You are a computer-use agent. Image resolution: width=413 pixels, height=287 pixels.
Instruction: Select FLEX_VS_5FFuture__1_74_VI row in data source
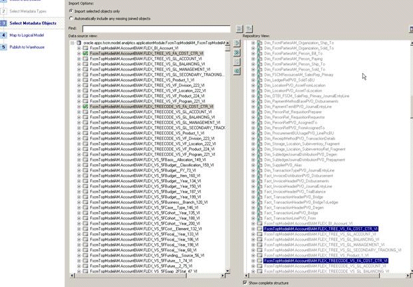pyautogui.click(x=141, y=260)
